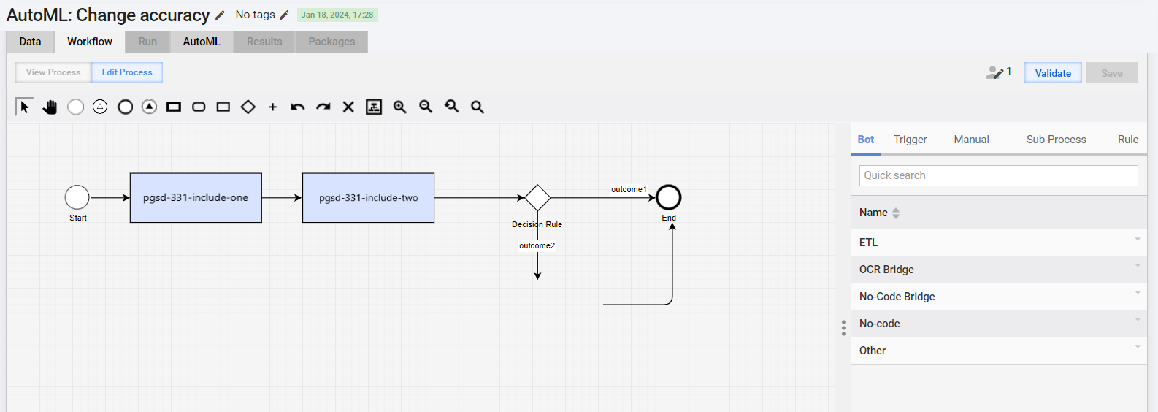
Task: Select the Sub-Process panel tab
Action: 1057,140
